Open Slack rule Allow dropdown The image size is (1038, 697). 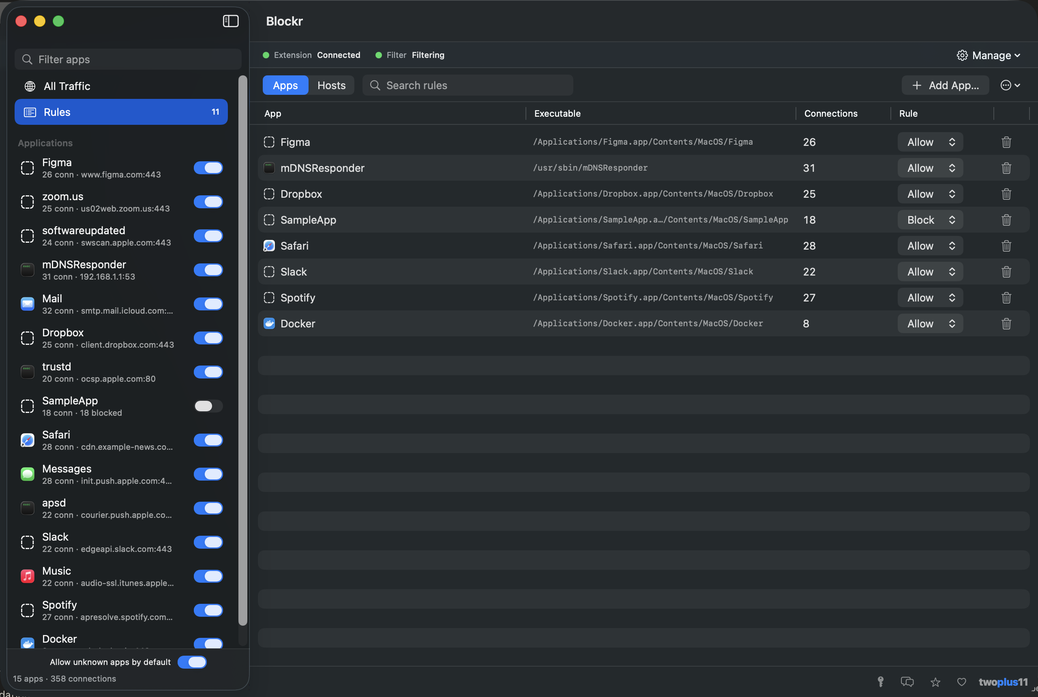(931, 272)
